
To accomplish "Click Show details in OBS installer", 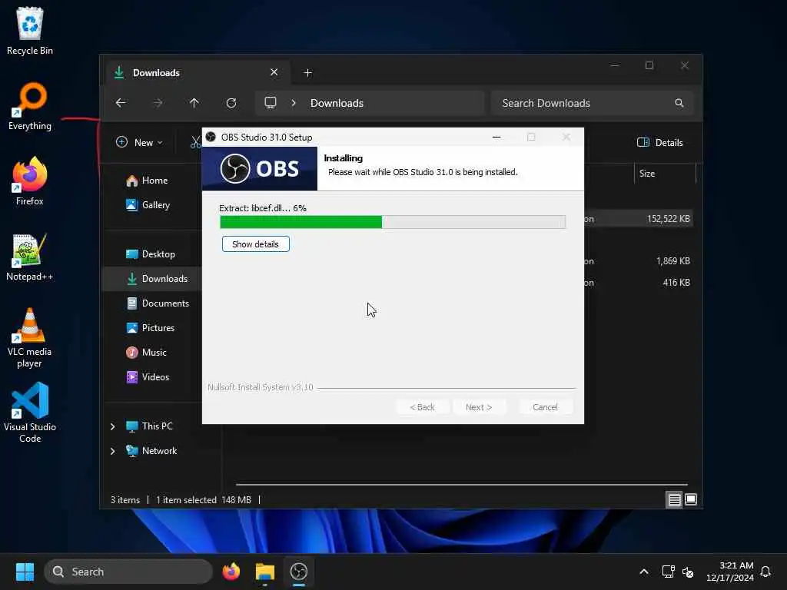I will (255, 244).
